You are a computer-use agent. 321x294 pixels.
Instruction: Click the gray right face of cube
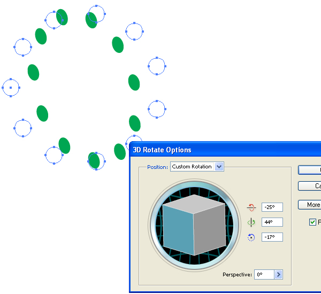point(210,229)
